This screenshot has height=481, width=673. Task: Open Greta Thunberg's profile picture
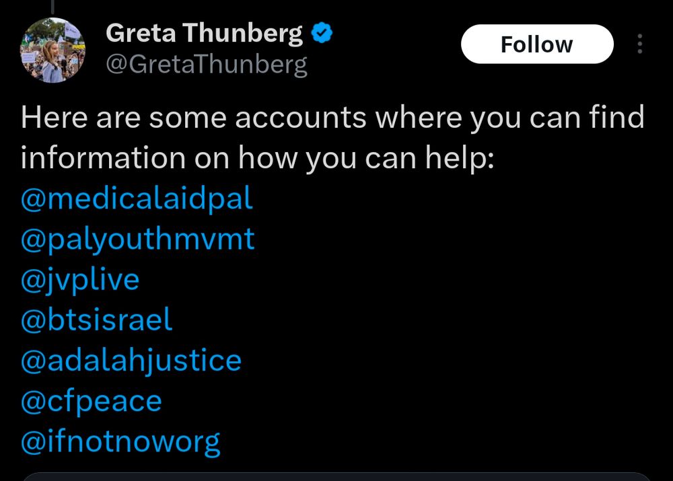pos(54,50)
